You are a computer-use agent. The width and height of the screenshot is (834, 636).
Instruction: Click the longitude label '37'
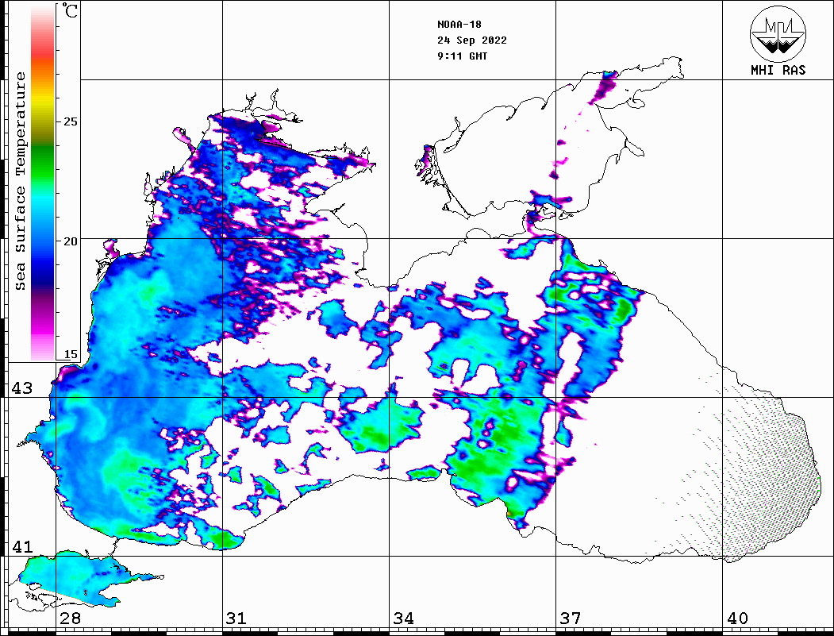(571, 619)
